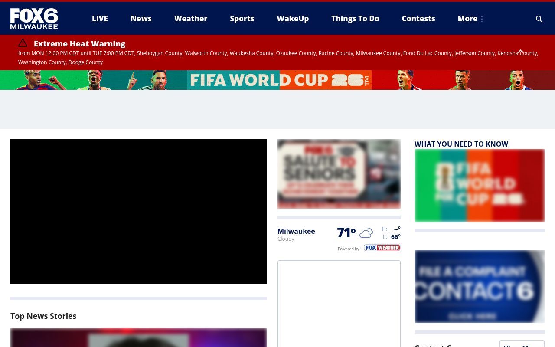The image size is (555, 347).
Task: Open the search magnifier icon
Action: (539, 19)
